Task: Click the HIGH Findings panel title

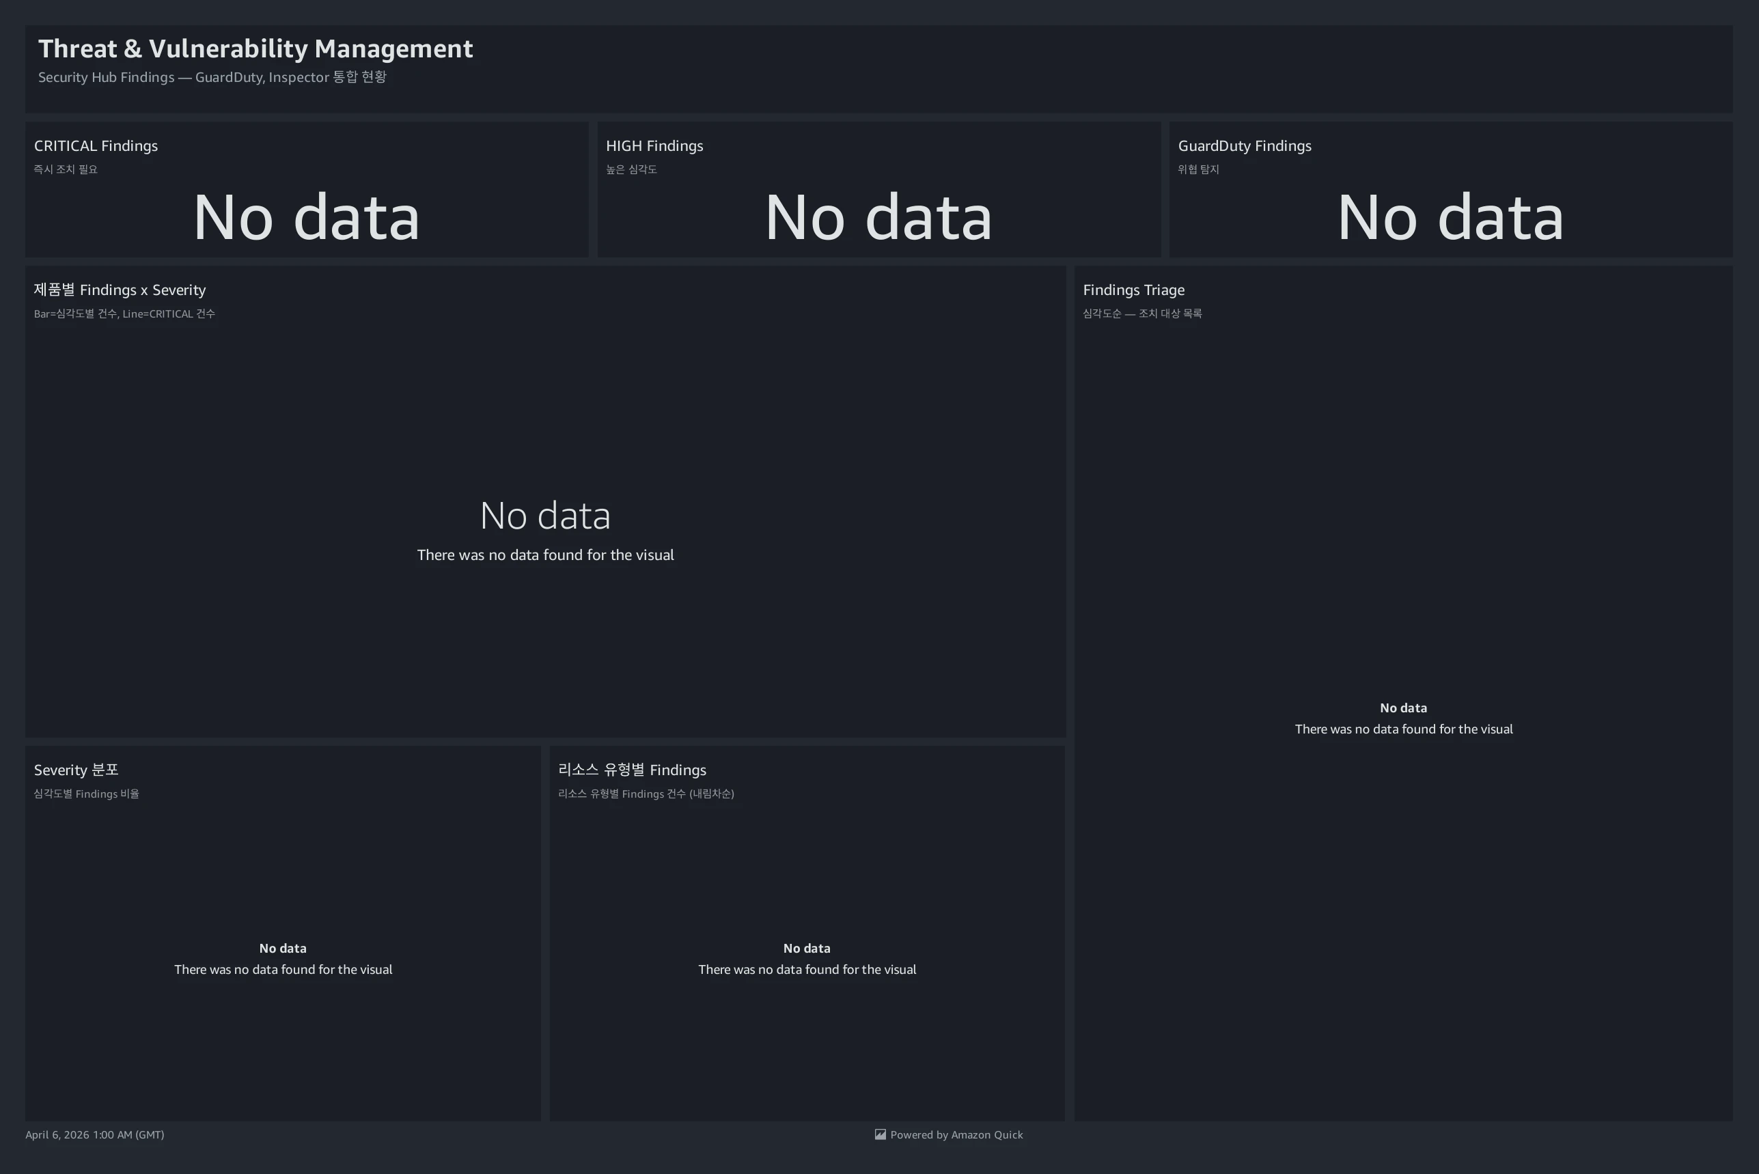Action: click(x=654, y=146)
